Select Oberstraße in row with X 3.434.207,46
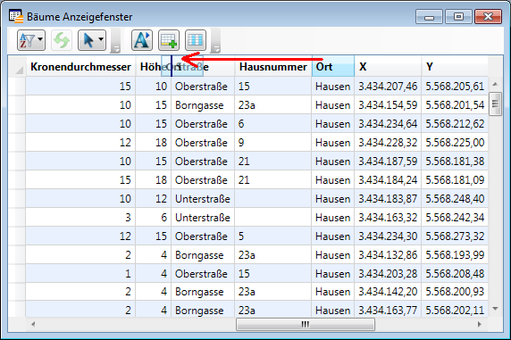This screenshot has height=340, width=511. (203, 87)
